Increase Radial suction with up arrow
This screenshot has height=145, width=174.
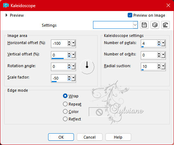coord(159,65)
